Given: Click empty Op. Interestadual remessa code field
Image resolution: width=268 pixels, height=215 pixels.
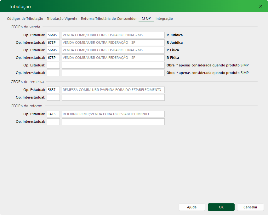Looking at the screenshot, I should 53,97.
